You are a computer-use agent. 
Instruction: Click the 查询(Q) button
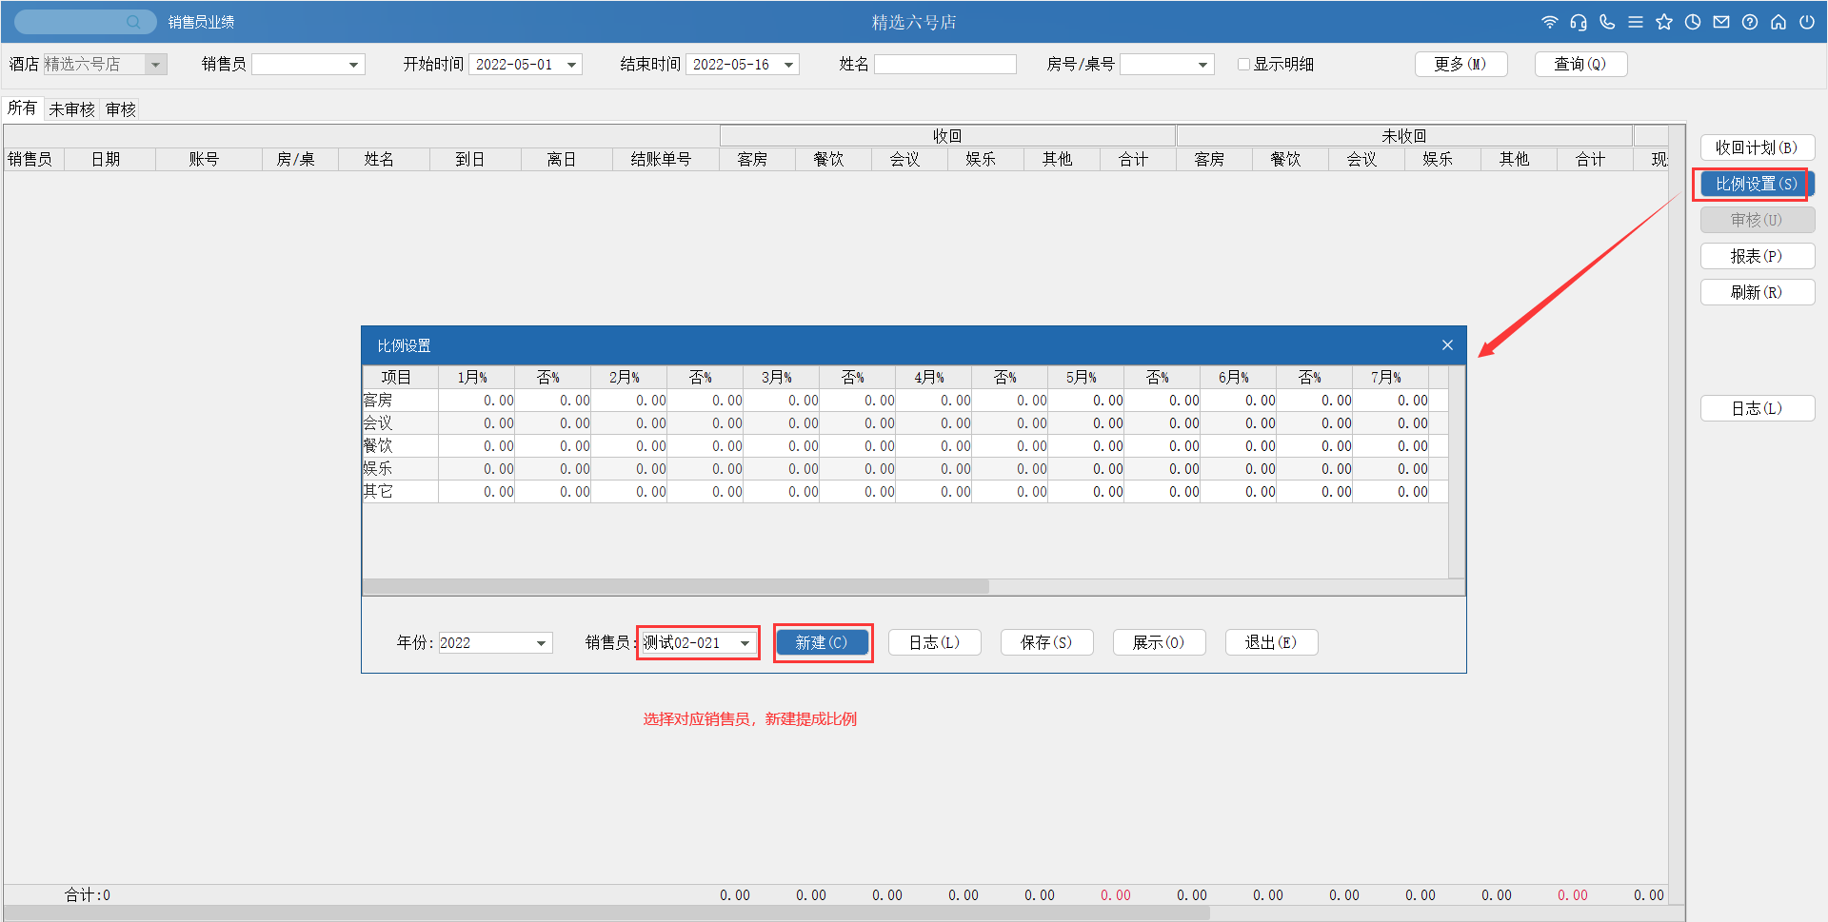pyautogui.click(x=1580, y=64)
